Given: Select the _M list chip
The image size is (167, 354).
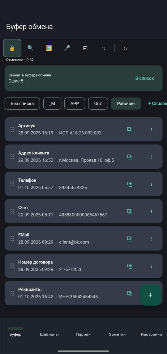Looking at the screenshot, I should click(x=52, y=103).
